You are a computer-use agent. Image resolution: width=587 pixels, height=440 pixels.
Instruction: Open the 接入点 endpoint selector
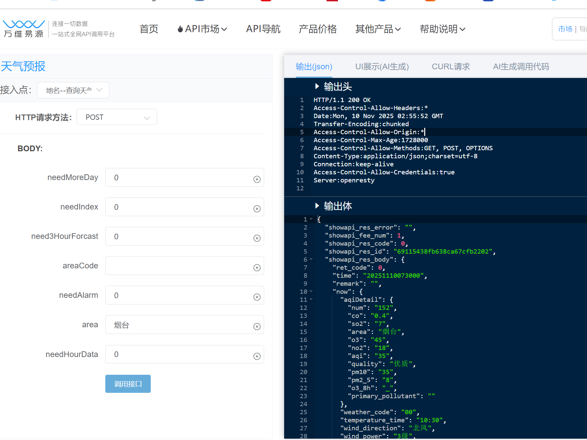pos(73,90)
